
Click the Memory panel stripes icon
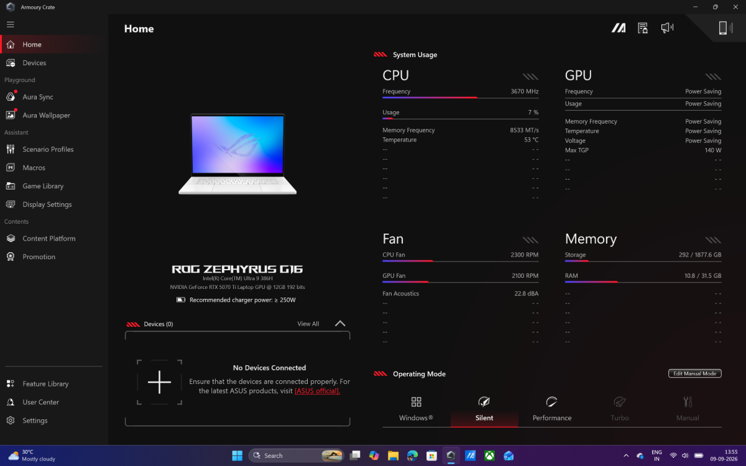(713, 240)
